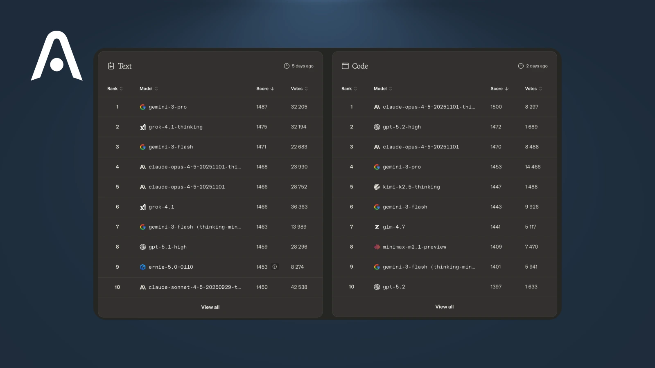Open grok-4.1-thinking model entry

pyautogui.click(x=176, y=127)
